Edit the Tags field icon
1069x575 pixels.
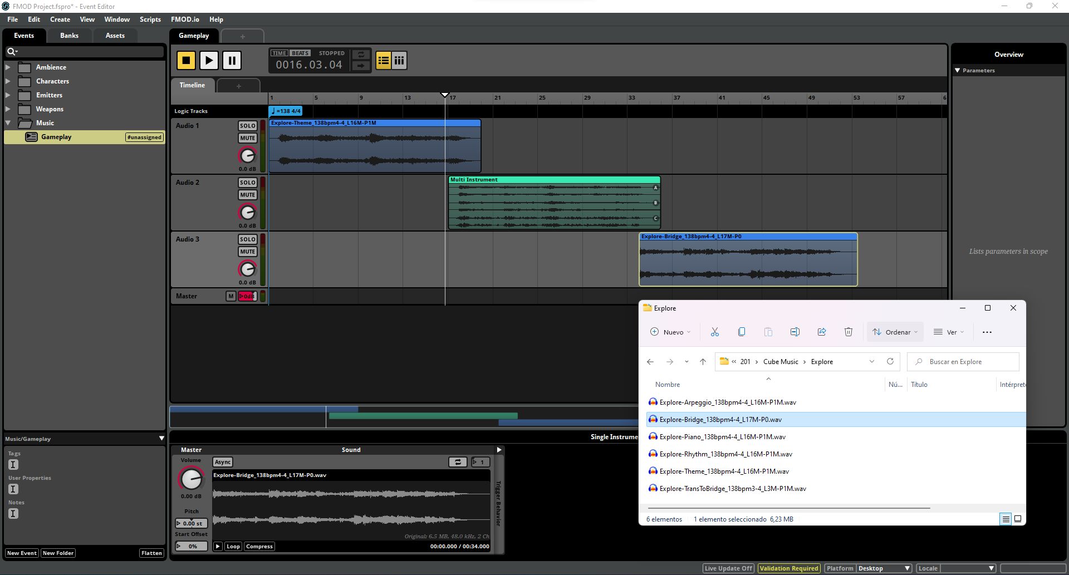click(x=13, y=465)
